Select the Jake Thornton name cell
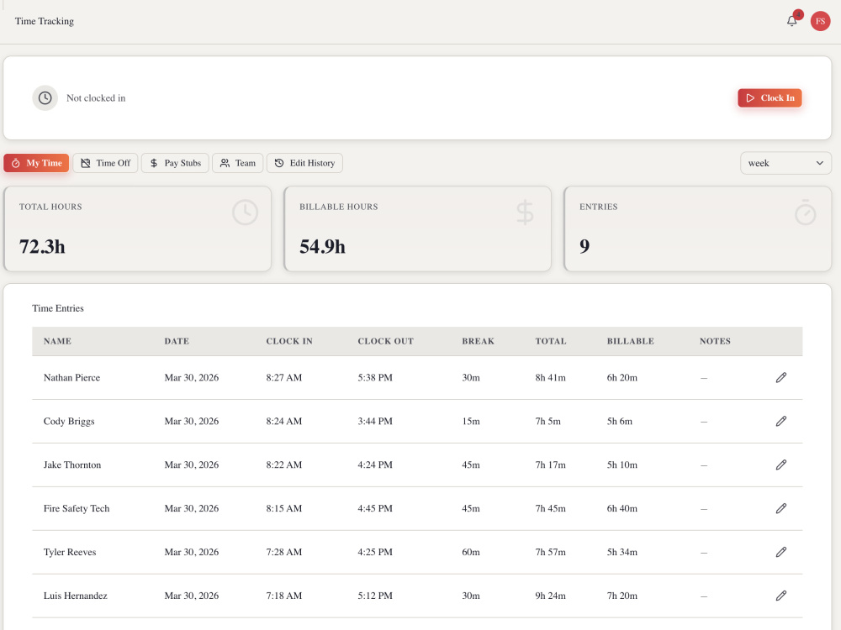 point(71,465)
